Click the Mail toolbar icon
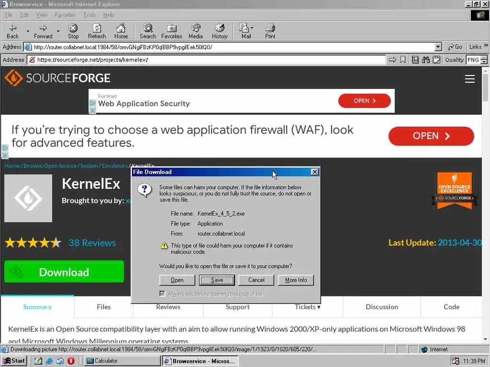This screenshot has width=490, height=367. pyautogui.click(x=245, y=31)
